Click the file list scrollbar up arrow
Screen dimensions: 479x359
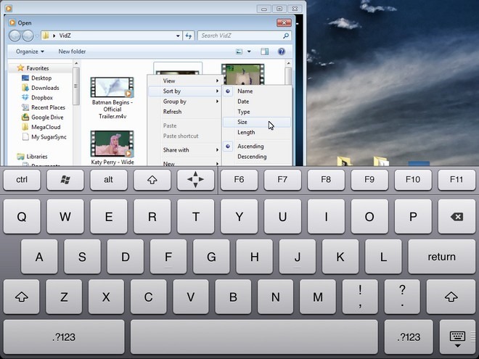[288, 64]
